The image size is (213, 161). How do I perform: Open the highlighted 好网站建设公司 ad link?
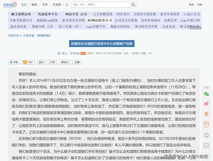point(100,20)
